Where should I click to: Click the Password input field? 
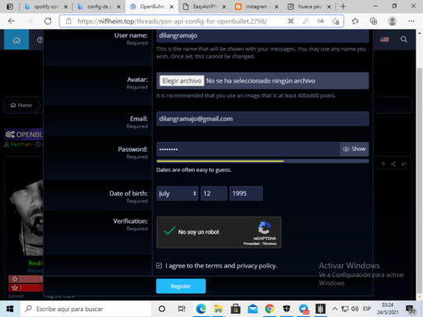coord(248,149)
